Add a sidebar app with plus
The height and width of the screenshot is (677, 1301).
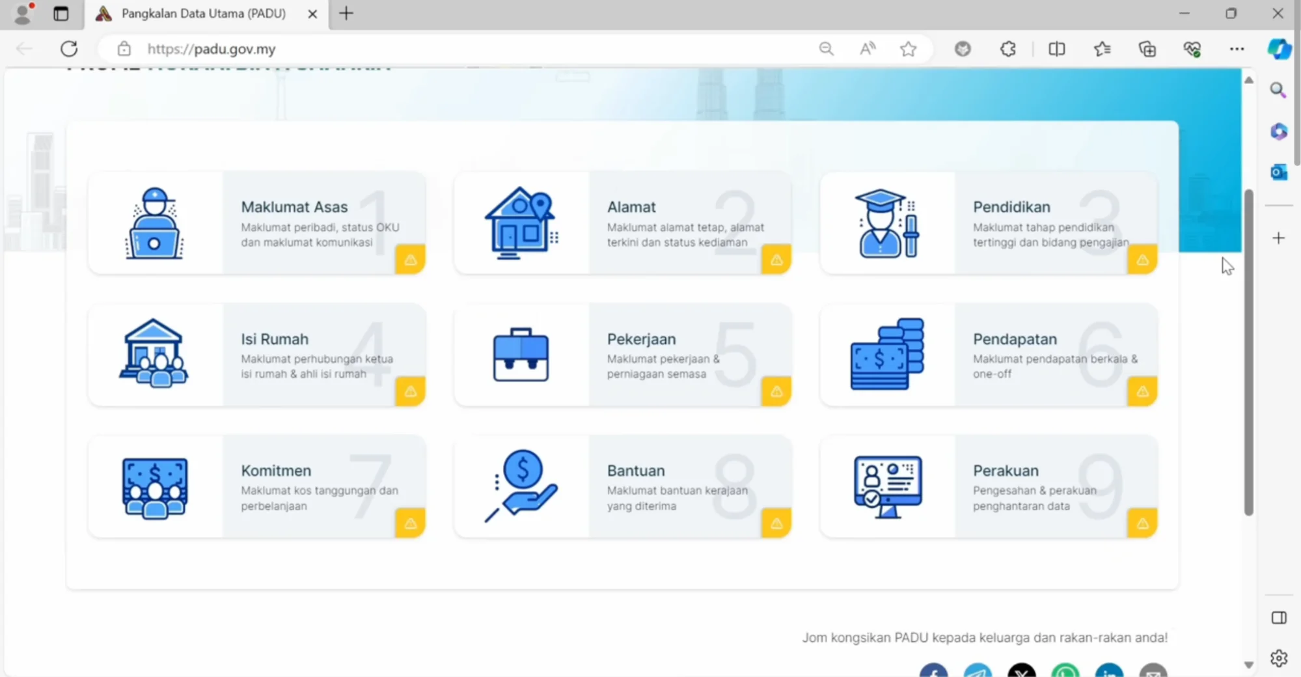(x=1278, y=238)
